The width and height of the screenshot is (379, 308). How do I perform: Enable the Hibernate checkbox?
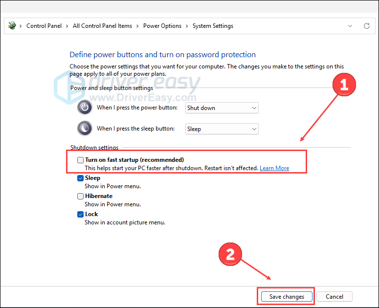(80, 196)
